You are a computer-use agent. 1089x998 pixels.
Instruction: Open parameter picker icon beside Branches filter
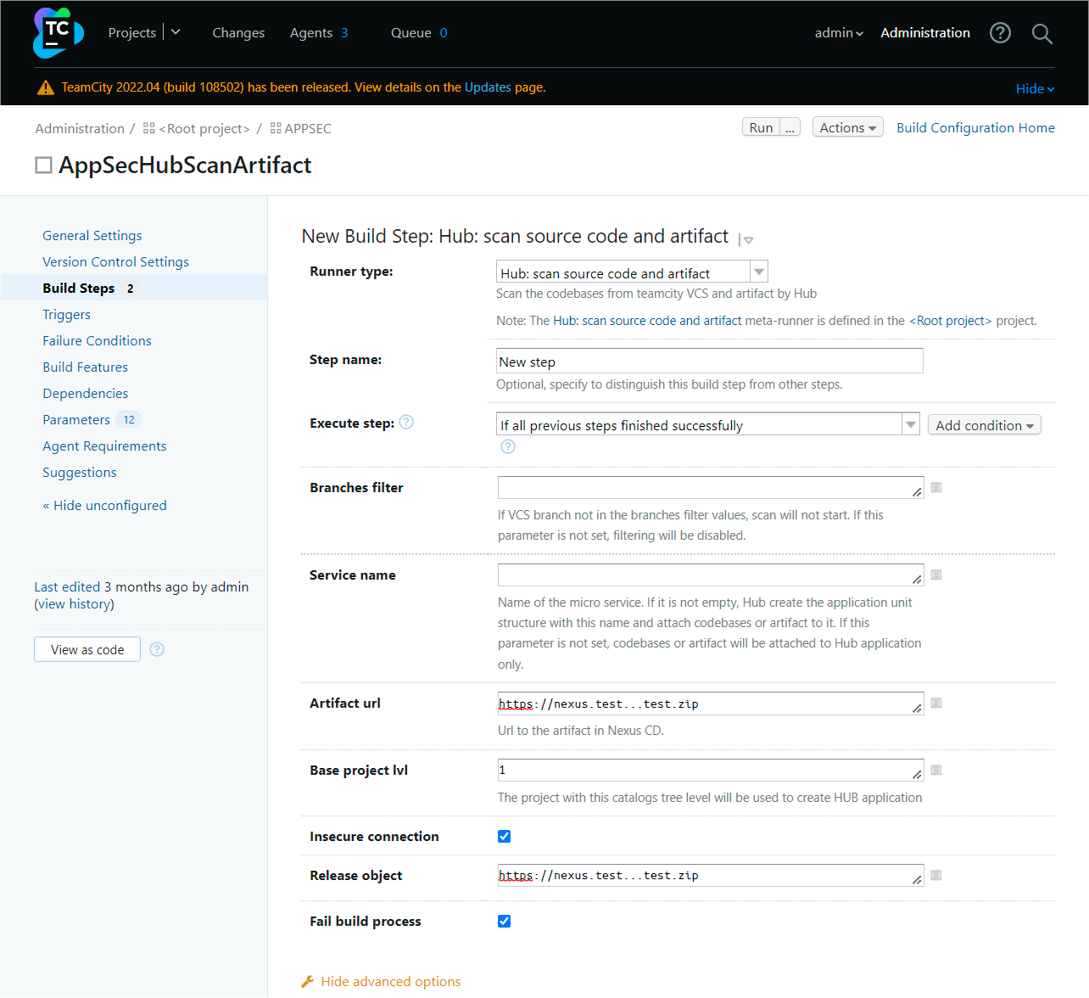(x=936, y=488)
